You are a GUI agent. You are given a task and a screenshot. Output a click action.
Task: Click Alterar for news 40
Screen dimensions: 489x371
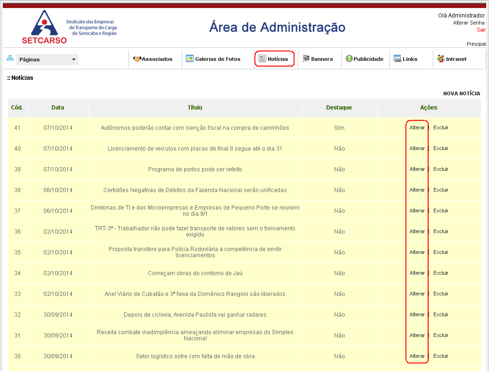point(417,148)
